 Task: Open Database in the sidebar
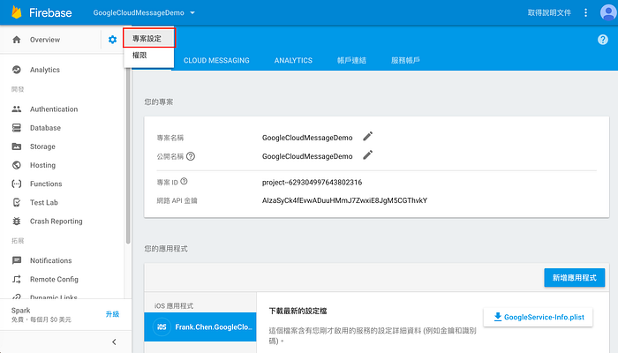(45, 128)
